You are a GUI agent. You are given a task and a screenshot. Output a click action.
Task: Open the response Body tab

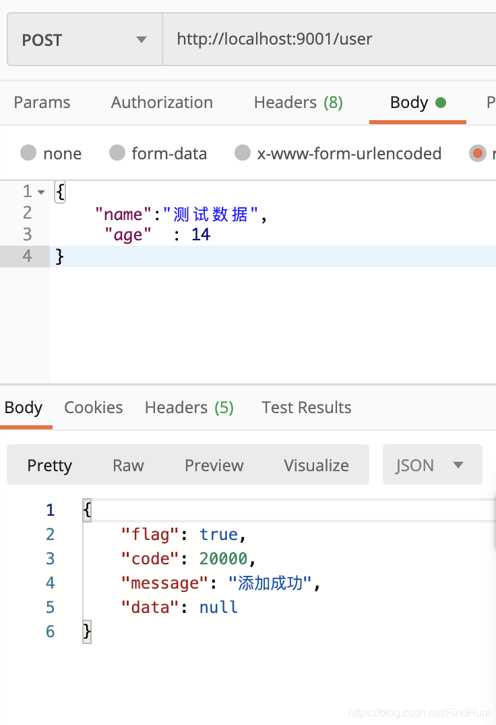pos(24,408)
